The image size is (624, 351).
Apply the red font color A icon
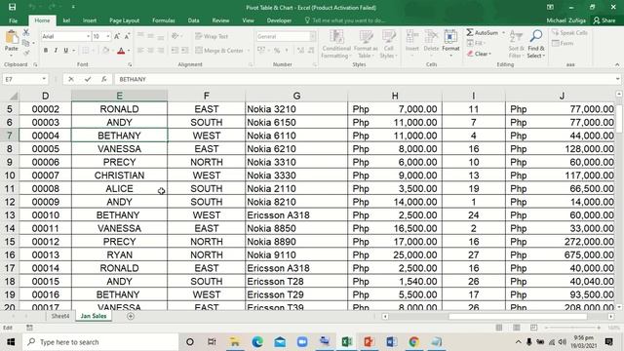pos(121,51)
